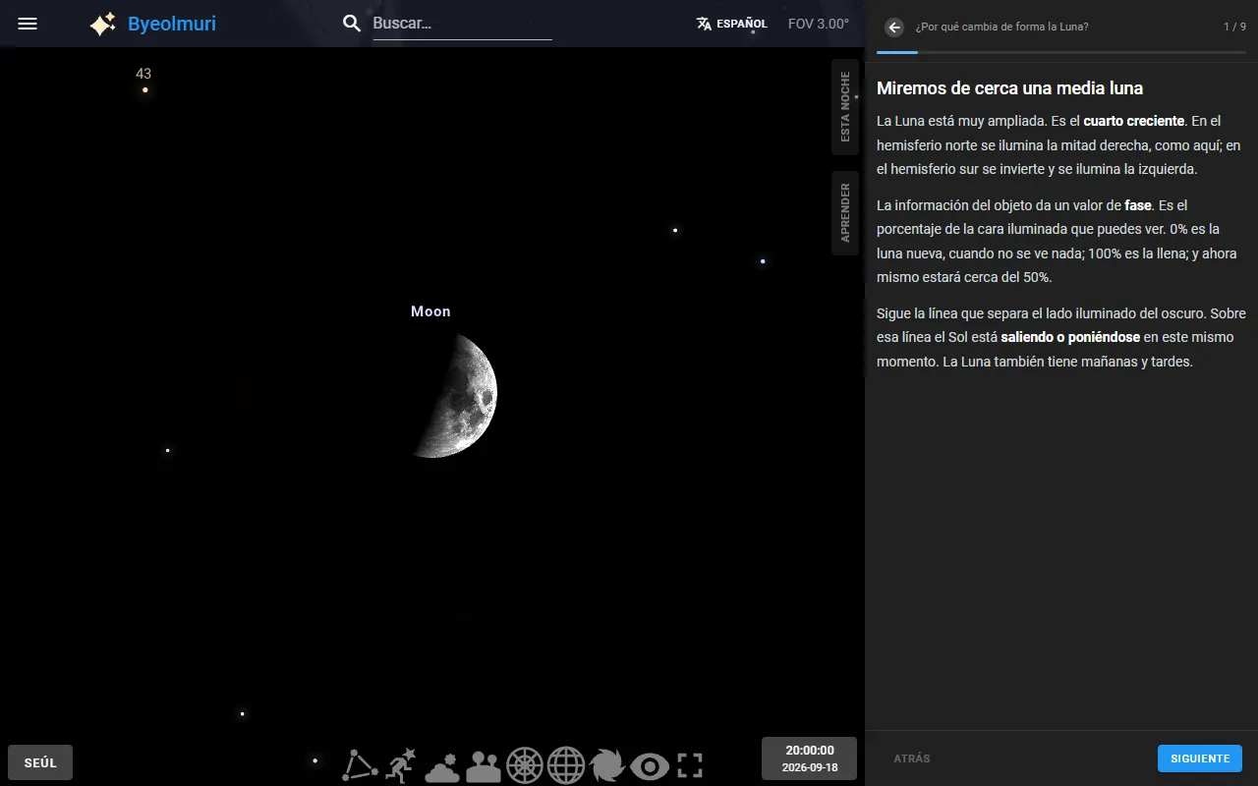Click the magnifier search icon

pos(352,24)
